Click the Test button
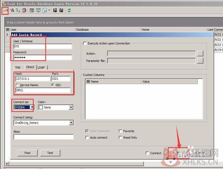The height and width of the screenshot is (169, 223). (50, 153)
